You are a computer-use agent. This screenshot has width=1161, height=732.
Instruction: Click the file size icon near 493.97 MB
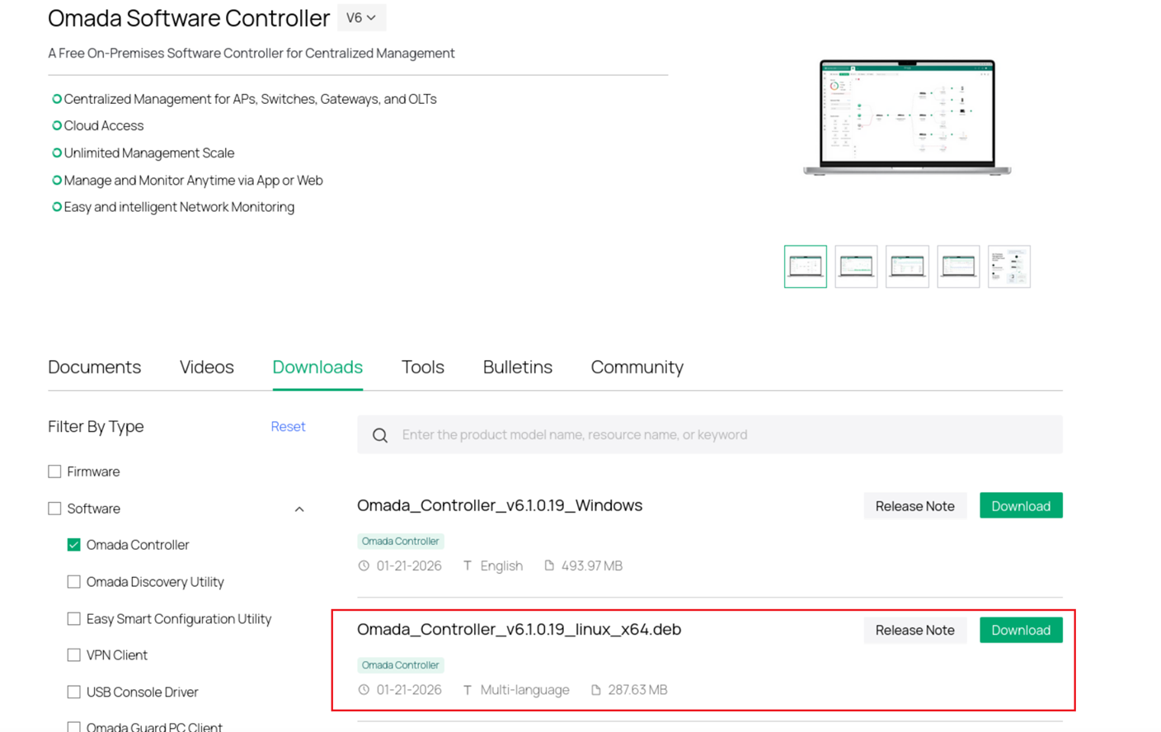pyautogui.click(x=549, y=566)
